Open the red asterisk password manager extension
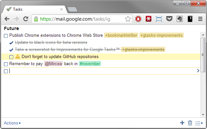The image size is (207, 129). [x=148, y=19]
